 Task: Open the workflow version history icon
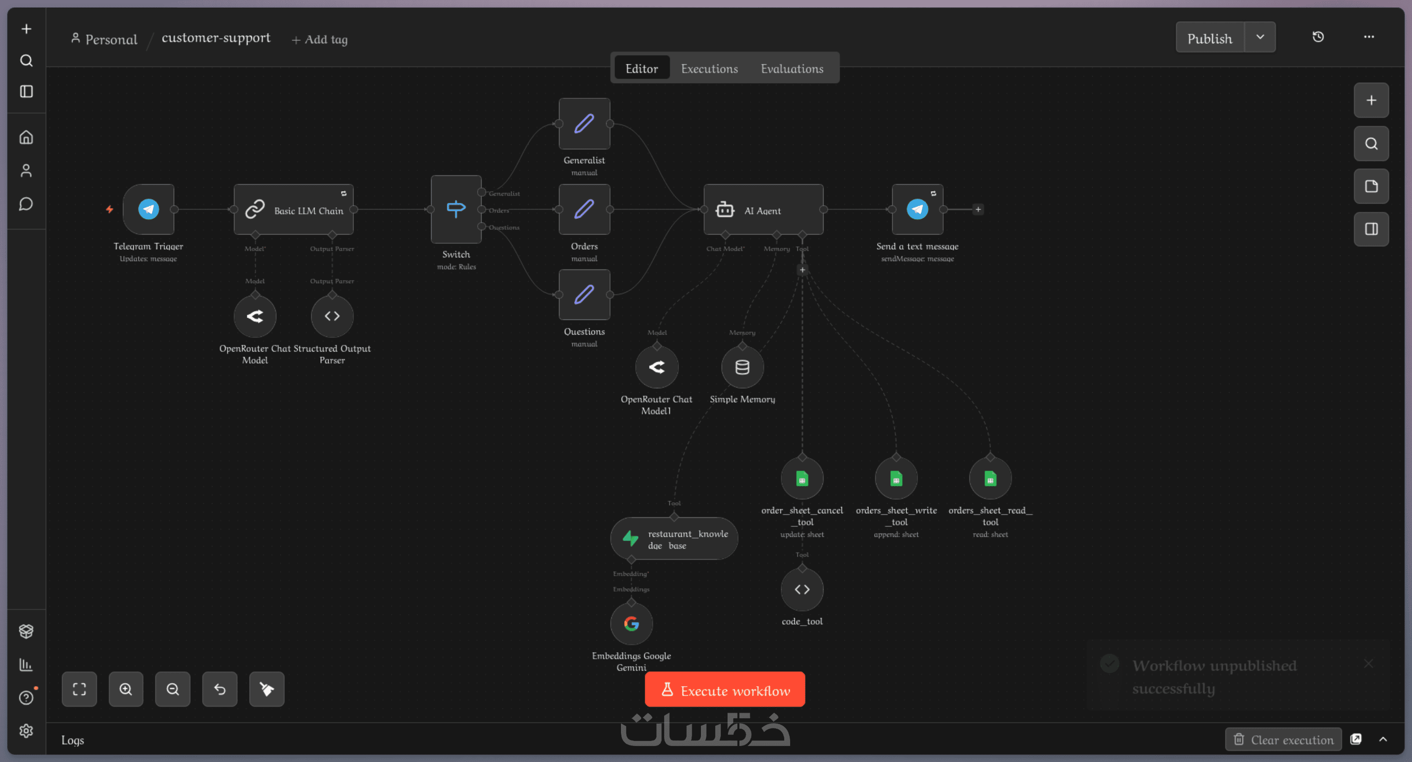coord(1318,37)
